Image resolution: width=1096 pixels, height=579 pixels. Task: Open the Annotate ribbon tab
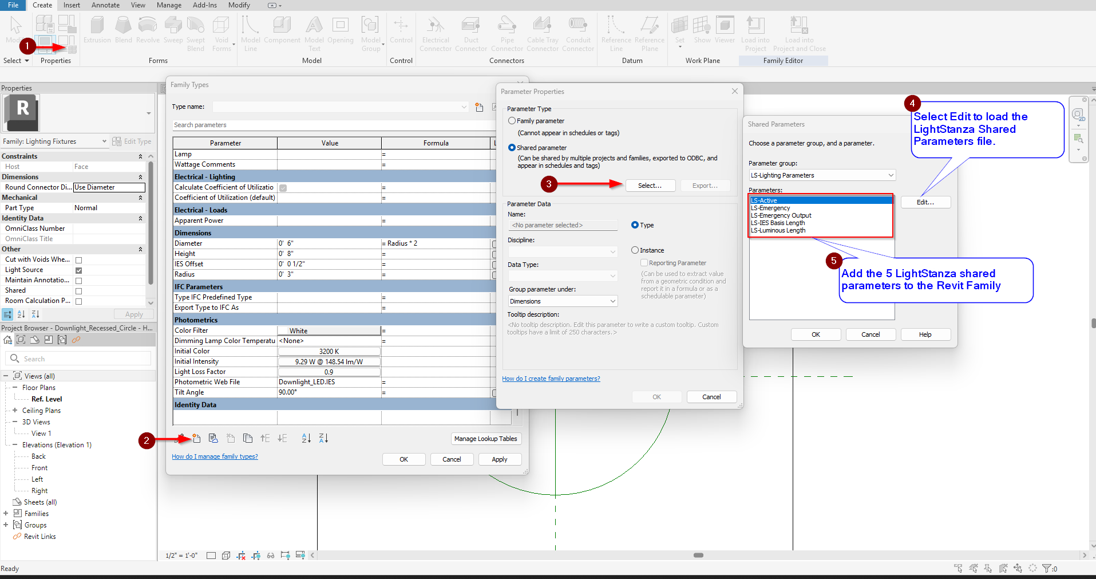(x=105, y=5)
